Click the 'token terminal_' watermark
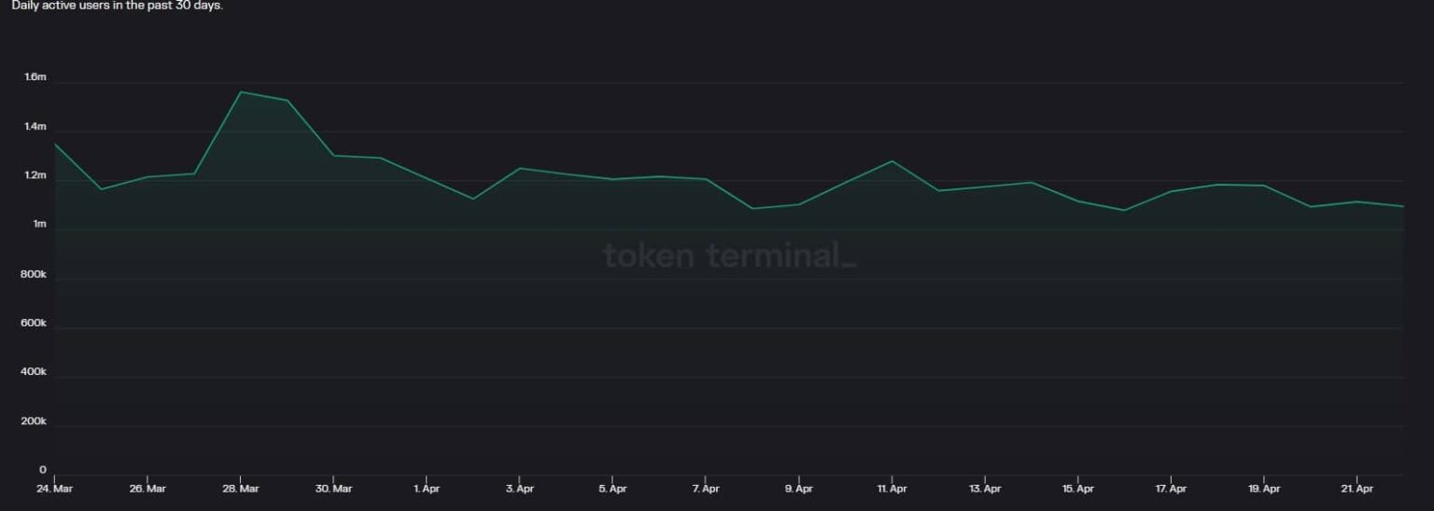The height and width of the screenshot is (511, 1434). [x=729, y=255]
